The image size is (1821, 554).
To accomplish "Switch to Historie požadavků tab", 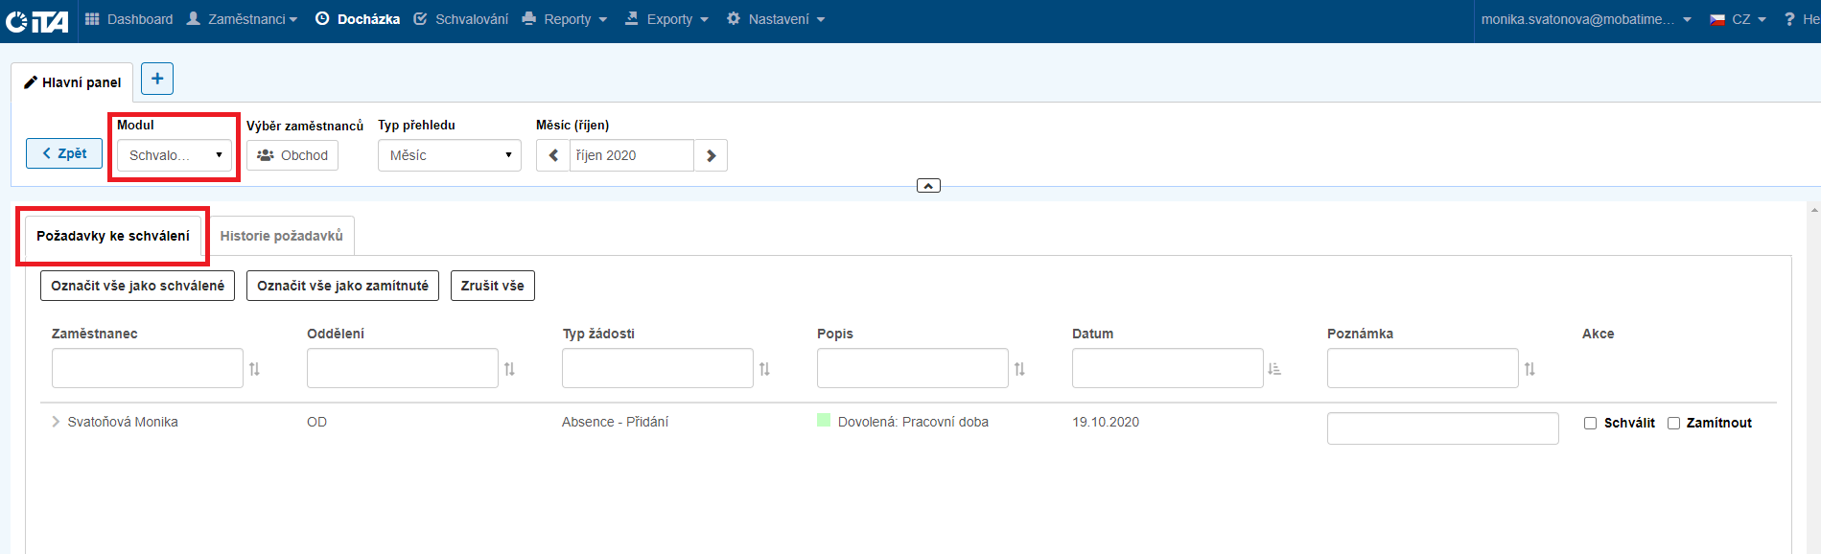I will coord(281,236).
